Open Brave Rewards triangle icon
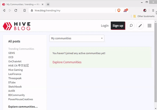Viewport: 157px width, 110px height. 125,10
